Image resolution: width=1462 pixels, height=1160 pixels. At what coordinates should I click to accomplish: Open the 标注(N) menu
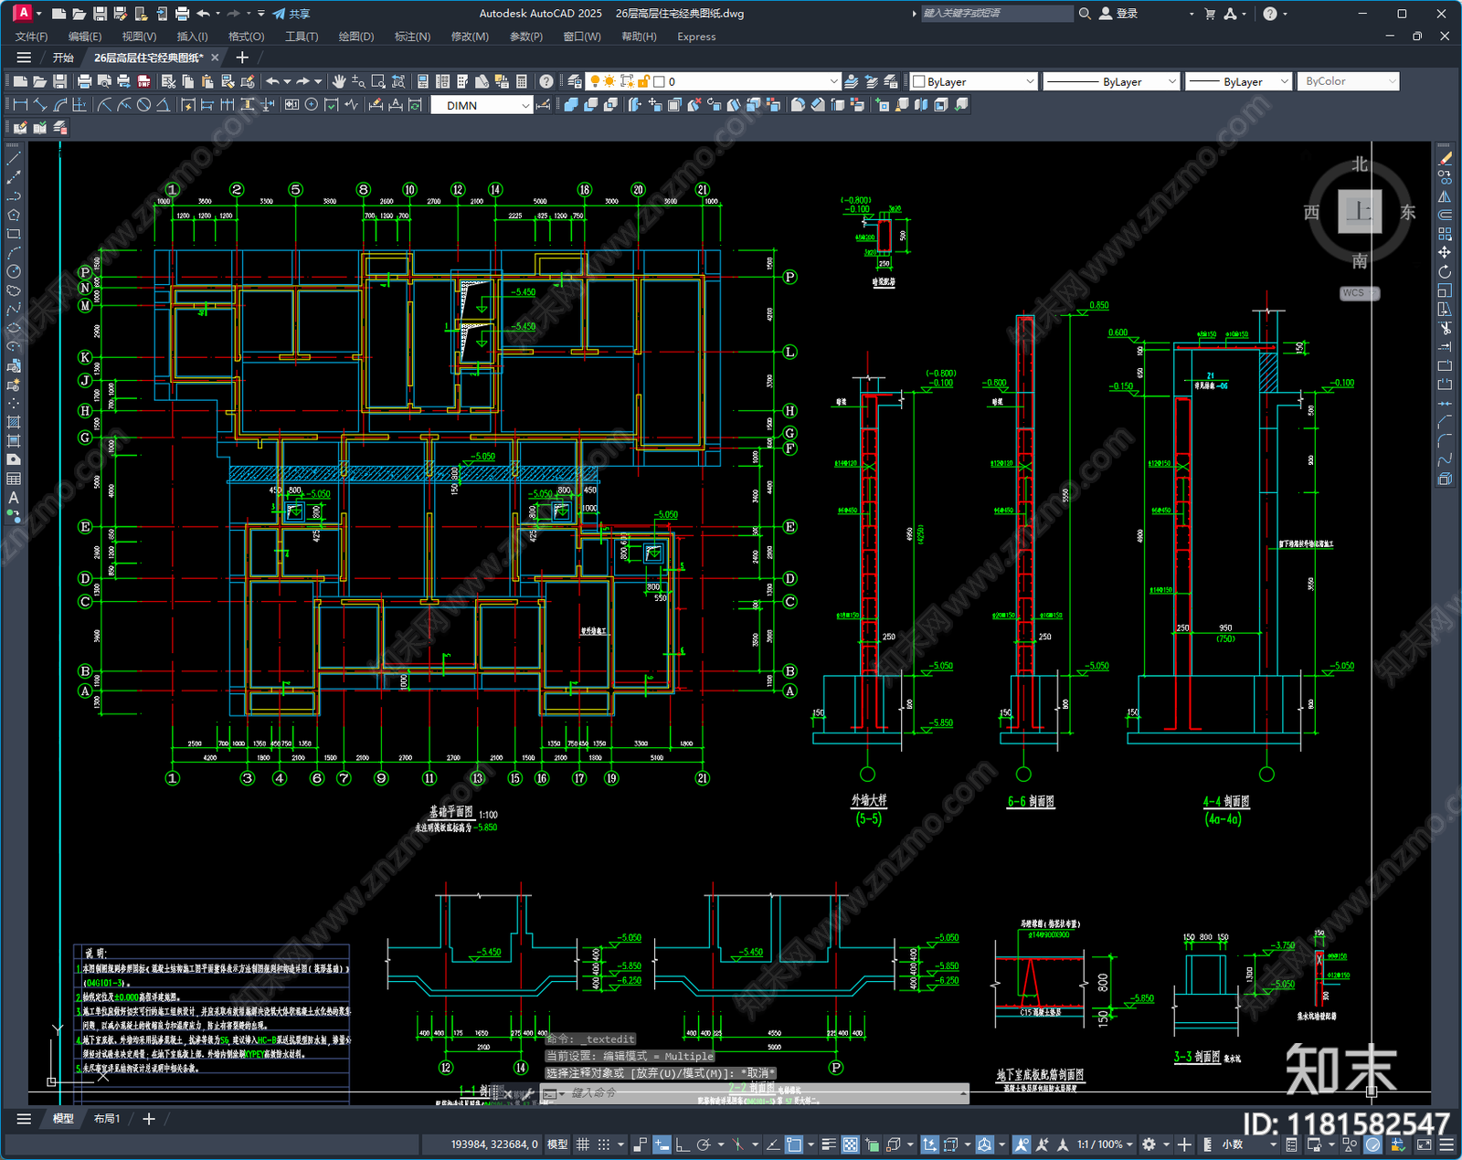pyautogui.click(x=412, y=37)
